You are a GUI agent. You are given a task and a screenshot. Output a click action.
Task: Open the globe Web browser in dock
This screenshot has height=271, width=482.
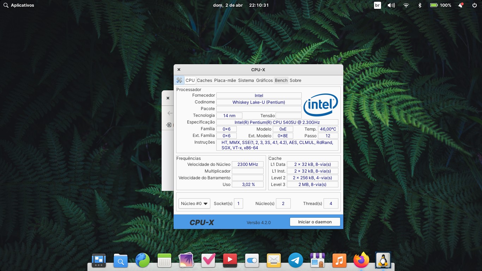[x=143, y=261]
